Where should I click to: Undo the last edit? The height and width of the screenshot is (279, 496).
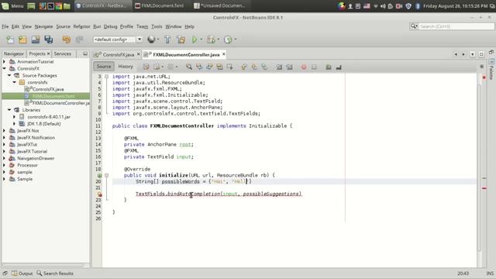click(x=67, y=40)
